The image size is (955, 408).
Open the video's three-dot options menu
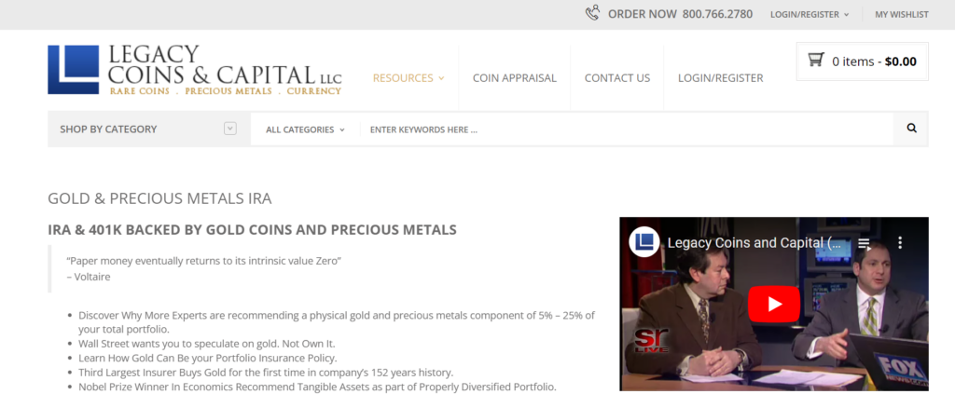[x=900, y=243]
